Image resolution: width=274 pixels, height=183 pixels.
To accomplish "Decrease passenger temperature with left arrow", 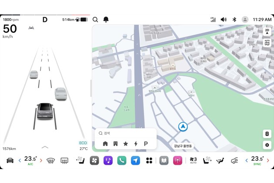I will pos(246,160).
